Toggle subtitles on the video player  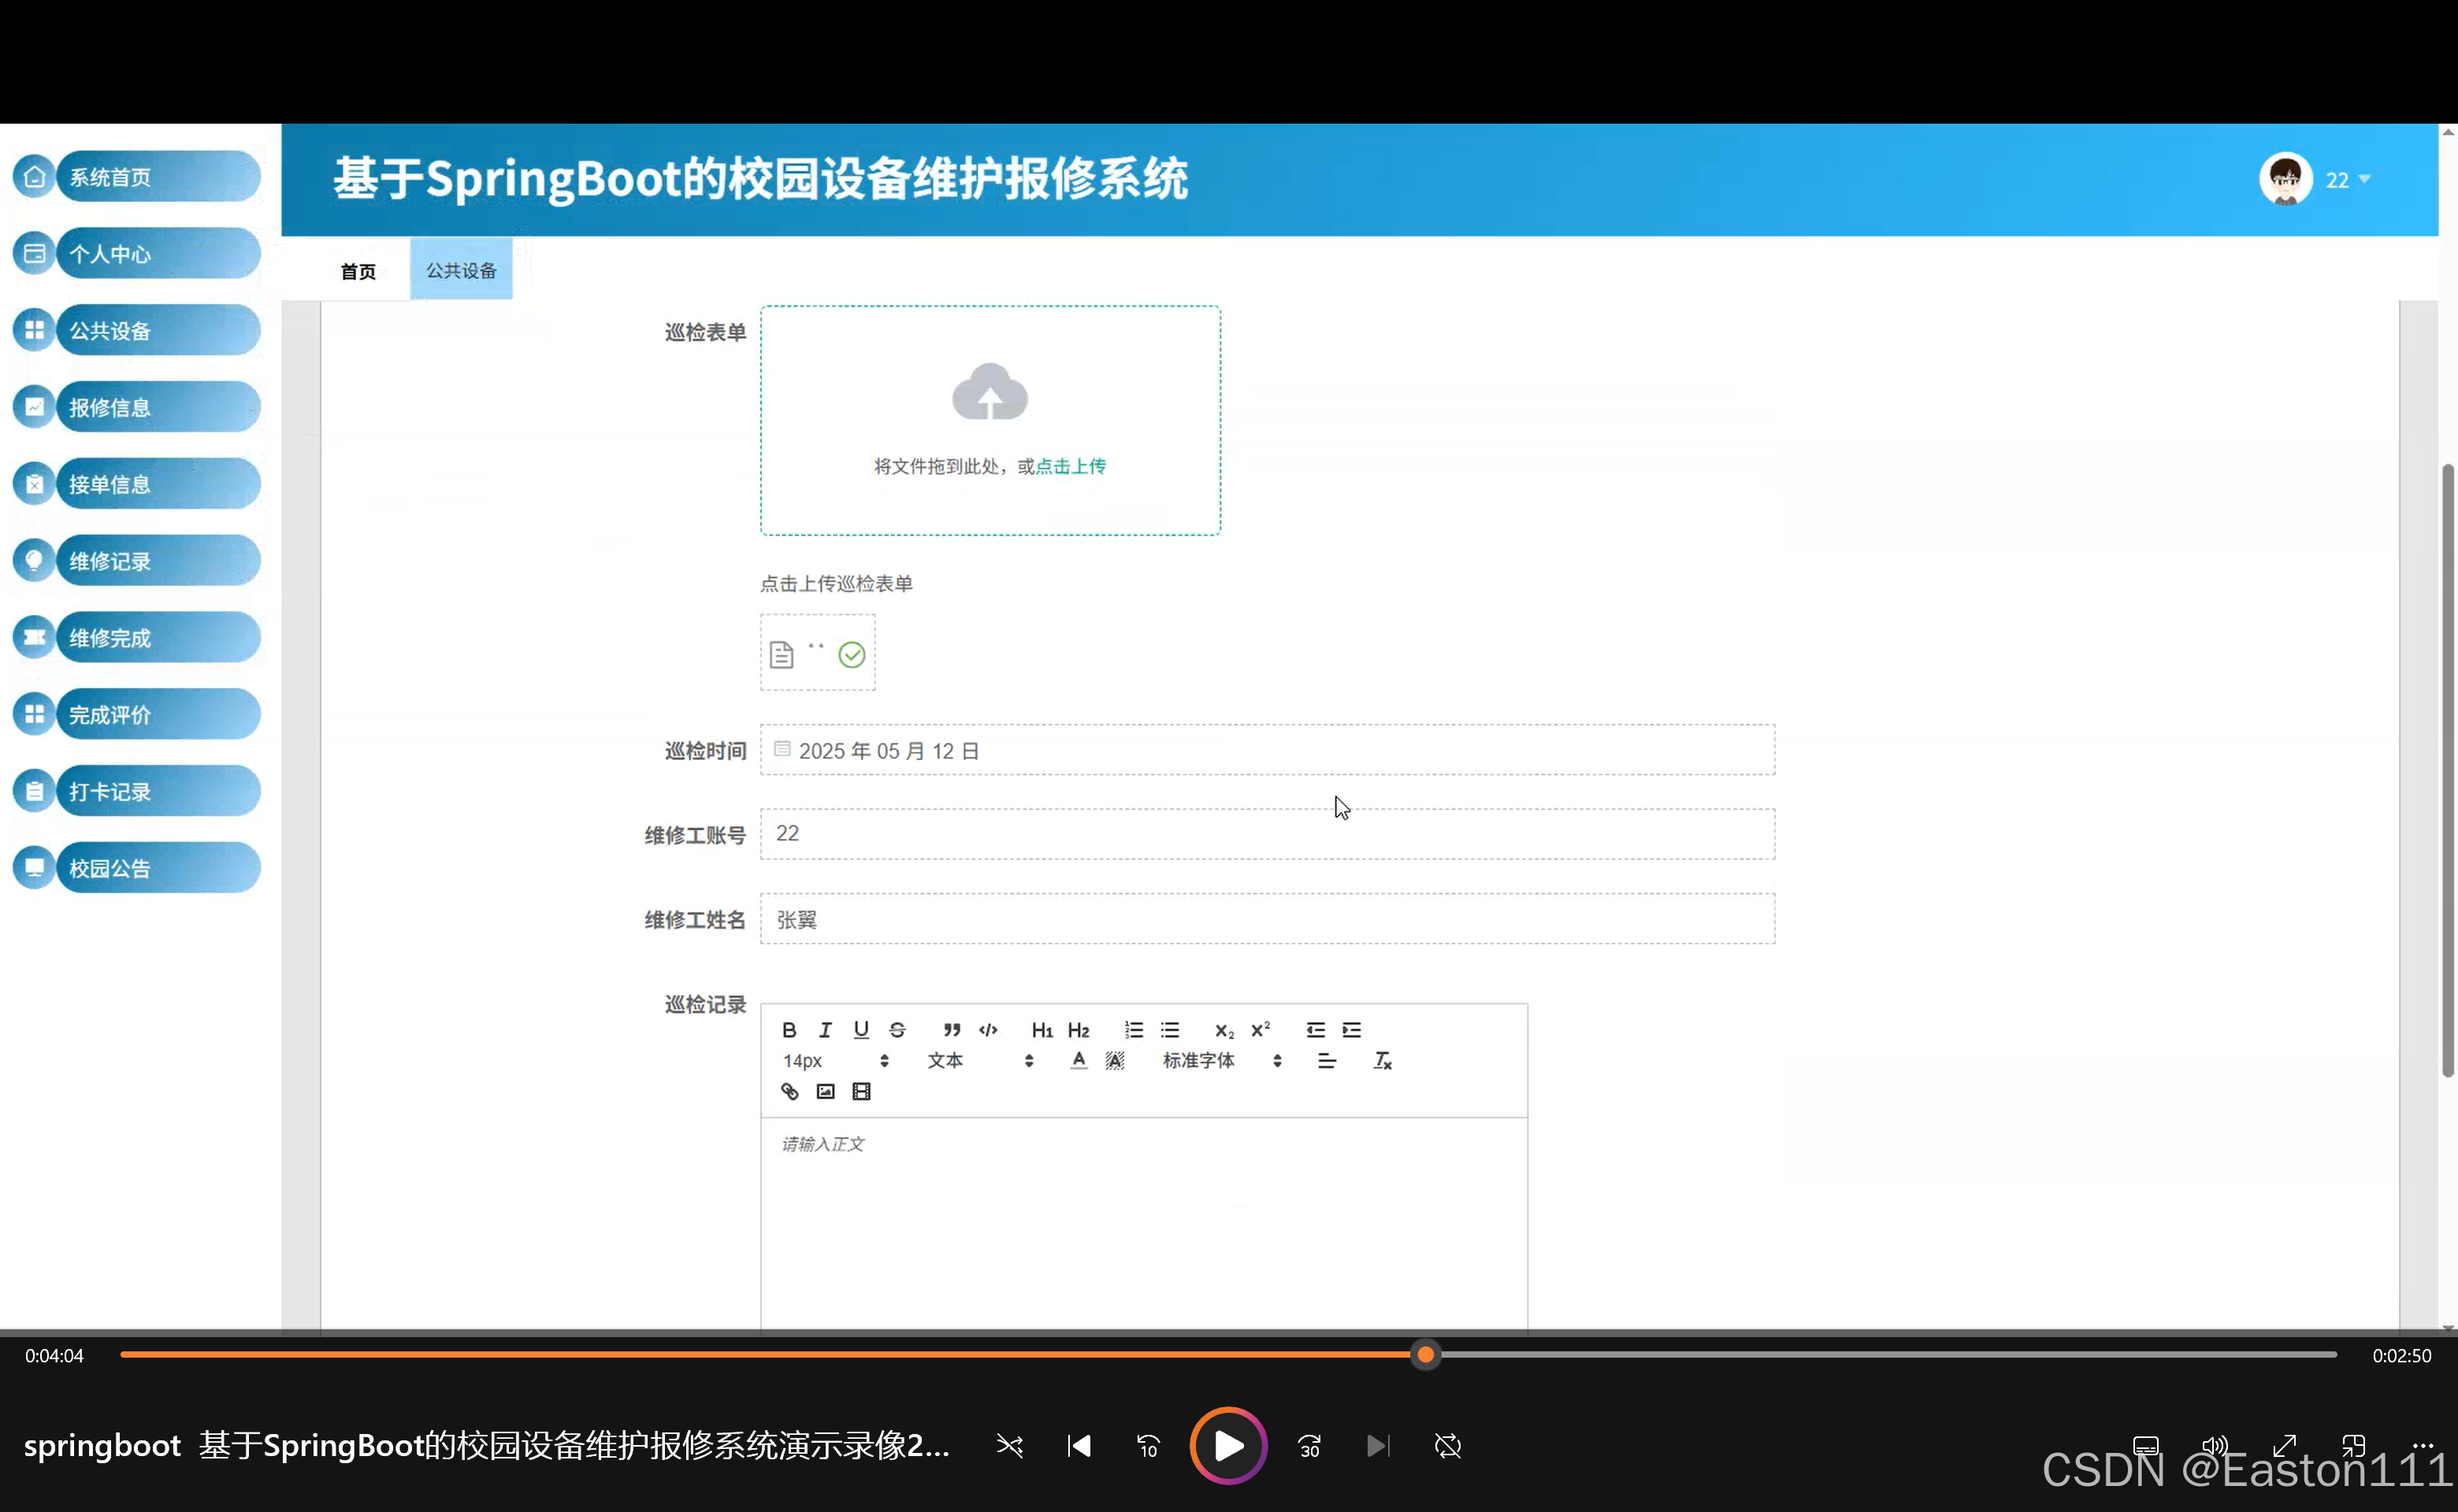point(2146,1446)
